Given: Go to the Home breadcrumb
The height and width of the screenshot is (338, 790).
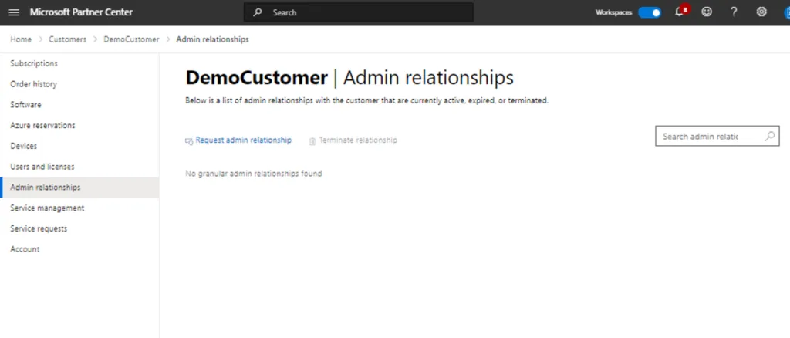Looking at the screenshot, I should (x=21, y=39).
